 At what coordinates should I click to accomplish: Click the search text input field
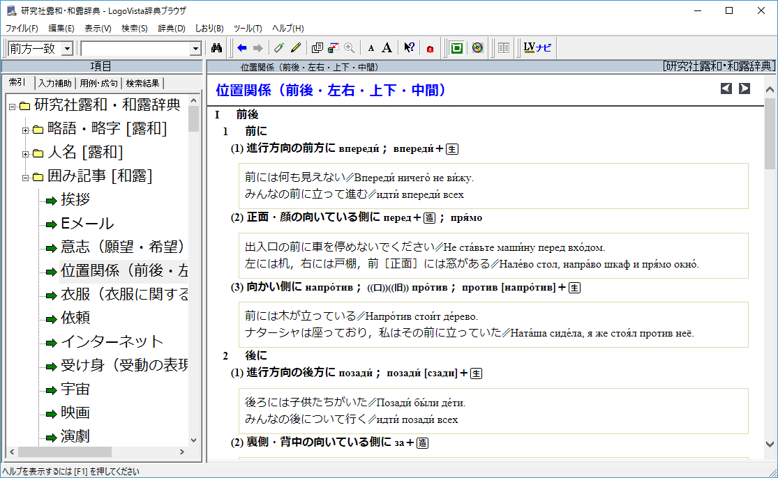pyautogui.click(x=135, y=49)
